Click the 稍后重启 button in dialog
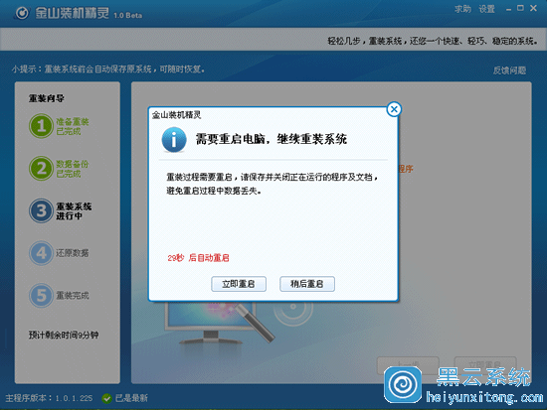 pyautogui.click(x=307, y=284)
